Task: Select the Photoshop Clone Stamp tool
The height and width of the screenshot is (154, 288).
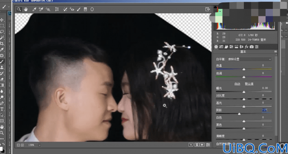Action: point(2,67)
